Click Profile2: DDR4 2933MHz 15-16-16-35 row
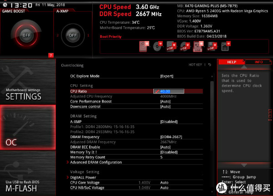The height and width of the screenshot is (196, 273). pyautogui.click(x=102, y=132)
